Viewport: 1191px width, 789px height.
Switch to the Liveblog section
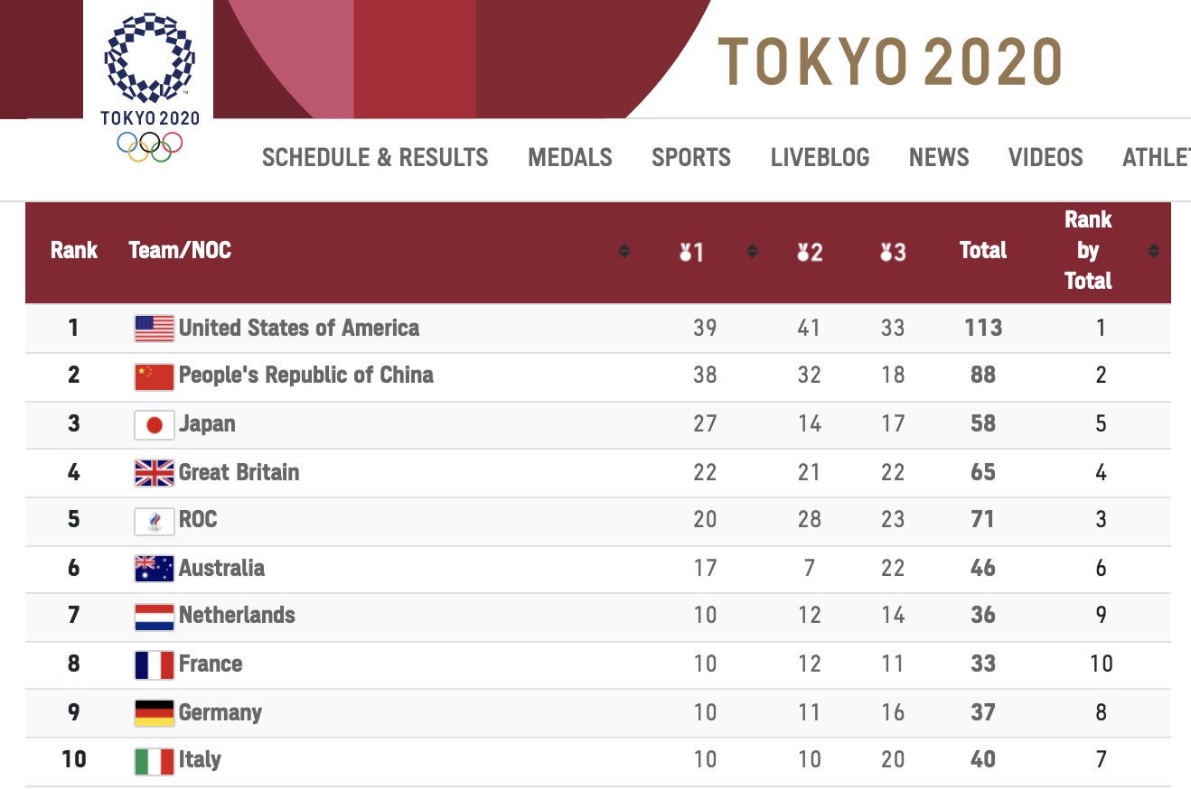820,158
